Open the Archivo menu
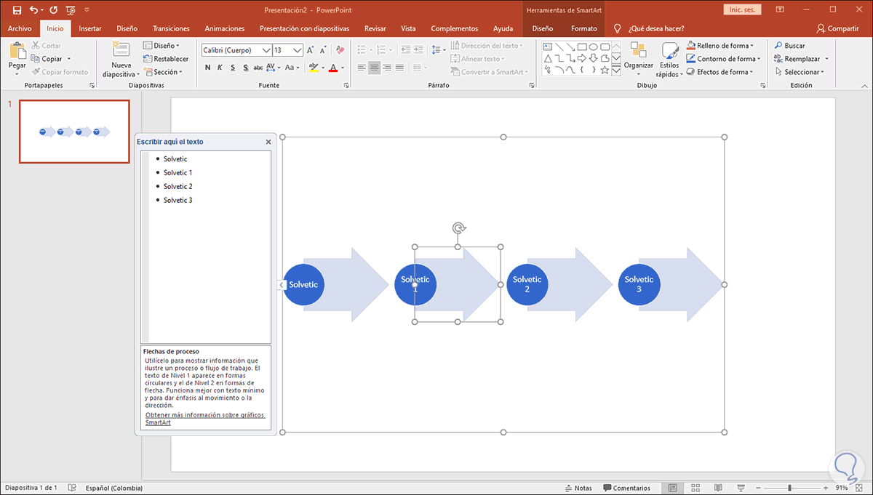Image resolution: width=873 pixels, height=495 pixels. 20,28
